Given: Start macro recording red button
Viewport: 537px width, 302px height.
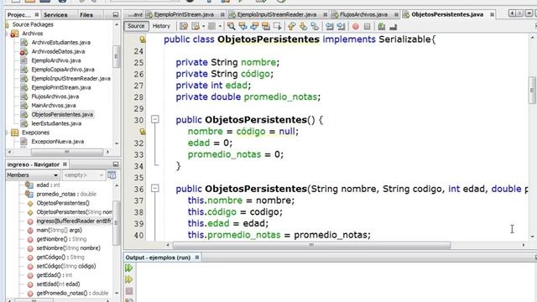Looking at the screenshot, I should (x=356, y=26).
